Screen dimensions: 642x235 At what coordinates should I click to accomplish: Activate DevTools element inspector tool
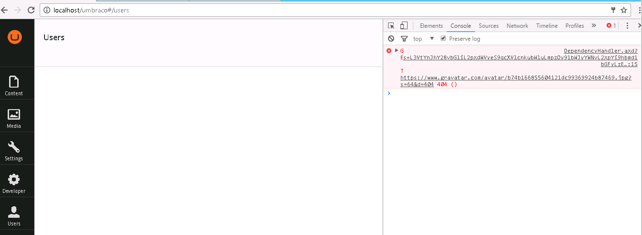(391, 26)
